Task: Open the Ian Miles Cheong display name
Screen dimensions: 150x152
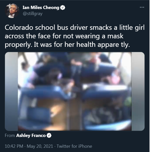Action: pos(41,8)
